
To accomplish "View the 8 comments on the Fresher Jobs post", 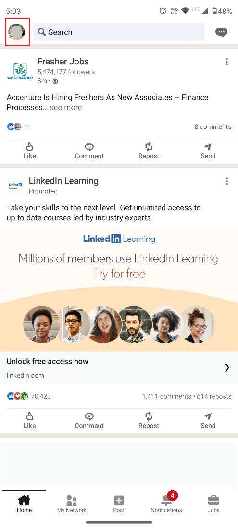I will pos(213,127).
